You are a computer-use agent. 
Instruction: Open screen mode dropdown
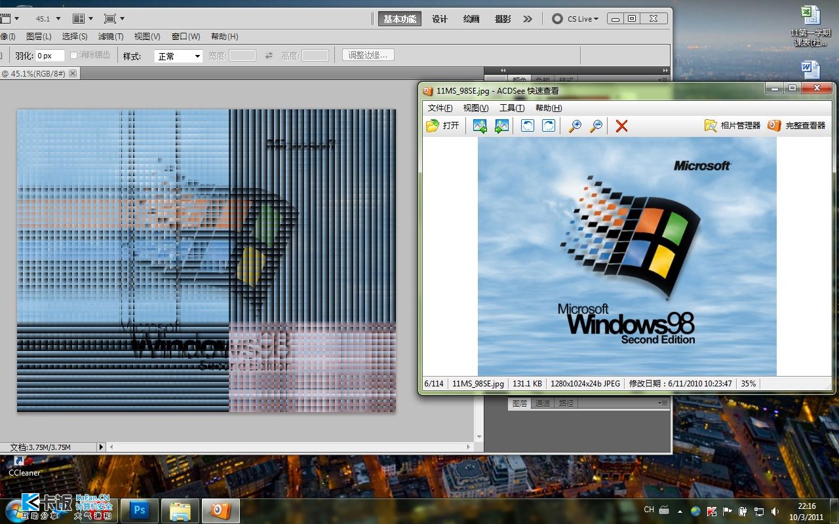[114, 19]
